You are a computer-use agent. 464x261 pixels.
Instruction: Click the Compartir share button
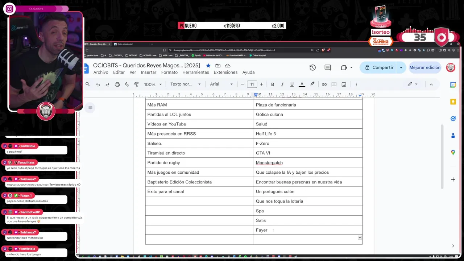click(x=378, y=67)
